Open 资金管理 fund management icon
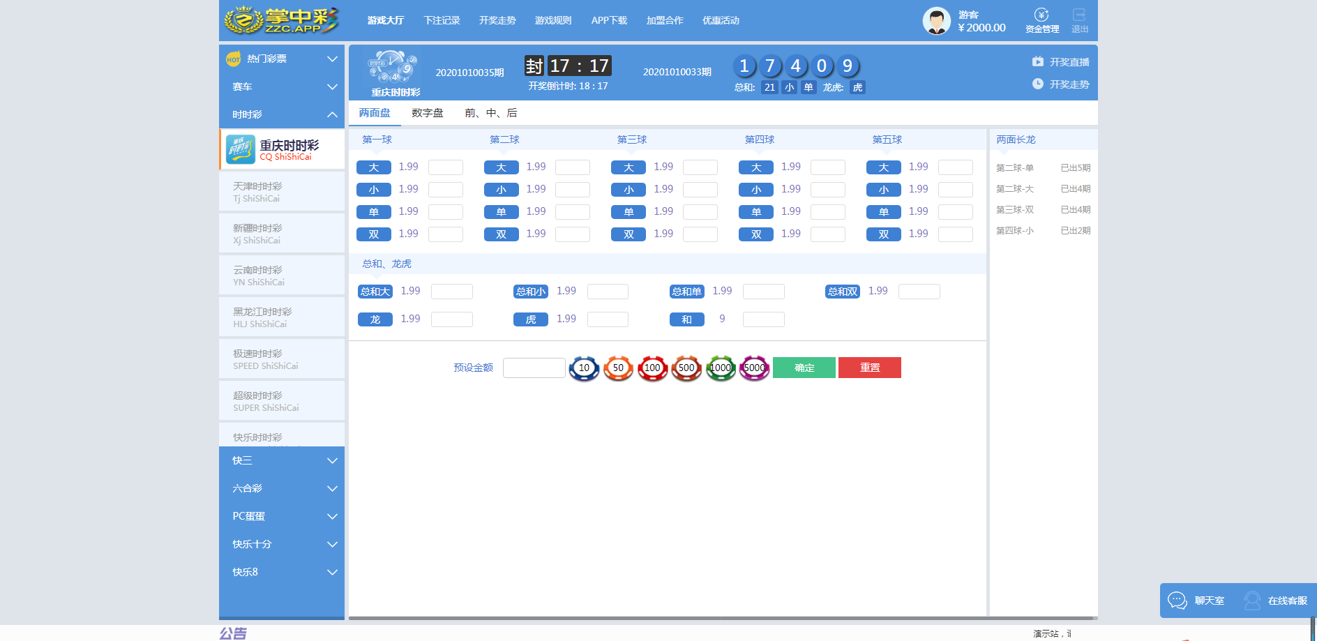1317x641 pixels. [1041, 15]
